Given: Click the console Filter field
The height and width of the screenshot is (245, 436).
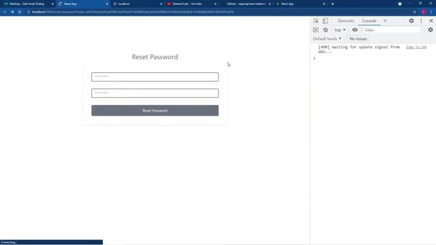Looking at the screenshot, I should pos(391,30).
